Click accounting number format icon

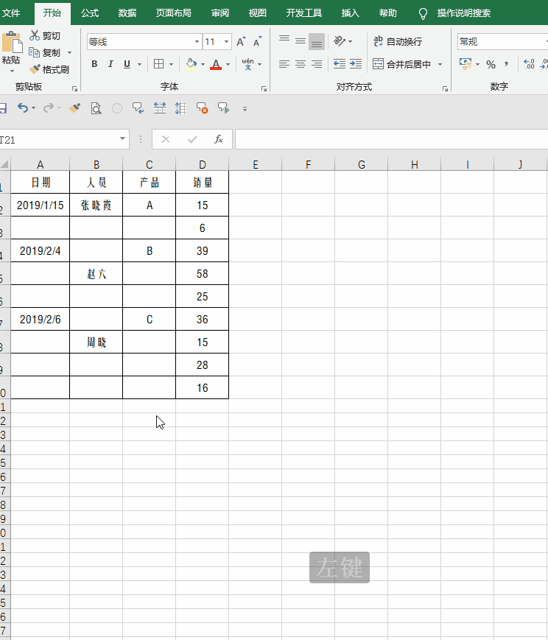click(x=466, y=64)
